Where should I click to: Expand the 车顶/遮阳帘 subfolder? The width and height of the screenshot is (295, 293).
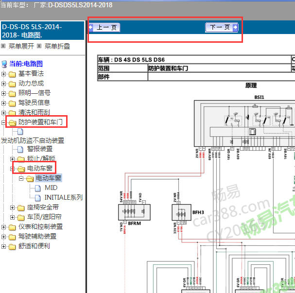[12, 217]
